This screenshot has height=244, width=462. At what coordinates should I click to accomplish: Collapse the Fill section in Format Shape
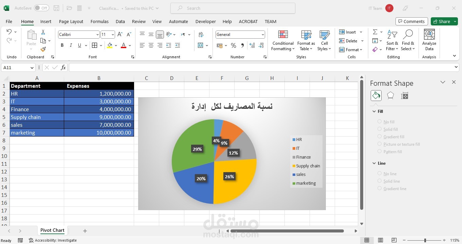(x=374, y=111)
